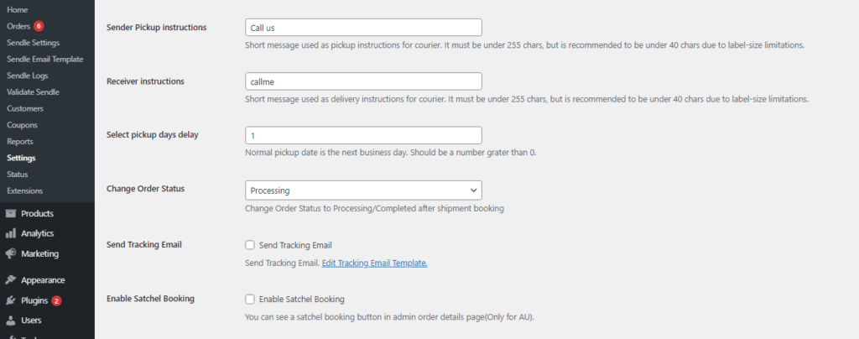The height and width of the screenshot is (339, 859).
Task: Select the pickup days delay field
Action: tap(363, 135)
